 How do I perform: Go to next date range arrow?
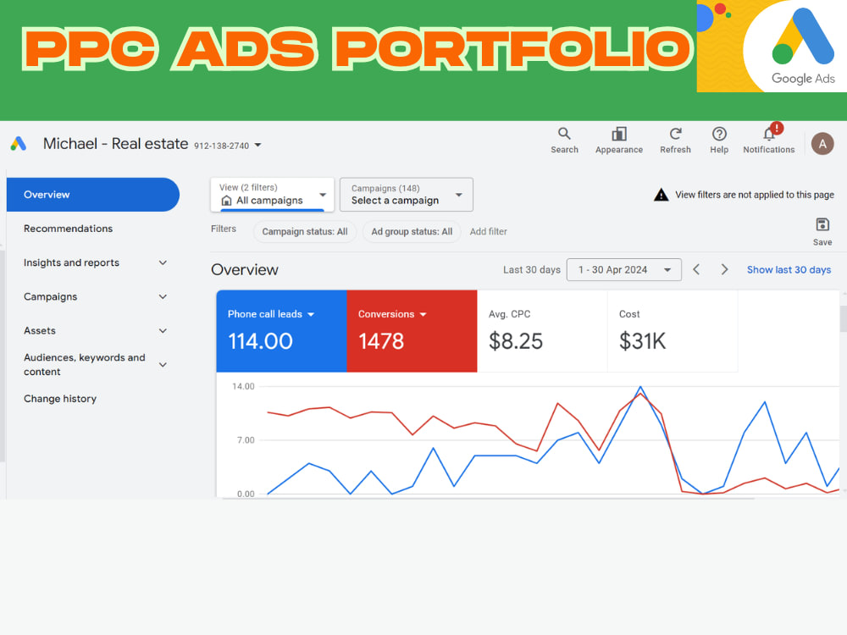click(x=724, y=269)
